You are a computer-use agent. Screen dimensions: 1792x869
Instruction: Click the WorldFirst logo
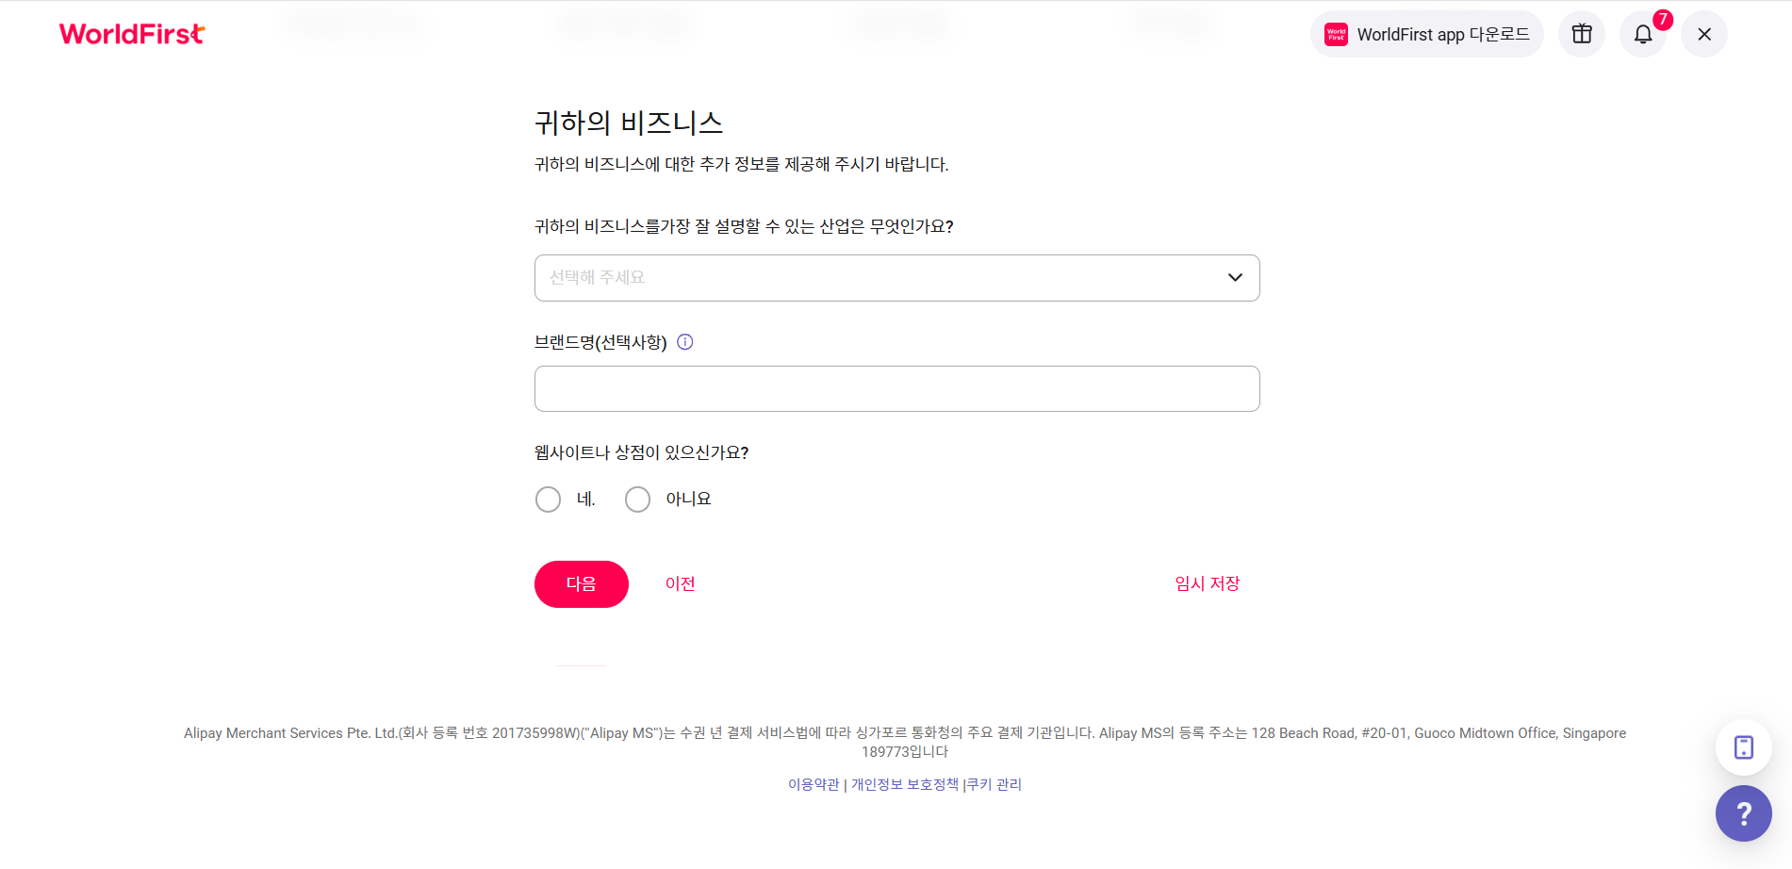point(132,34)
